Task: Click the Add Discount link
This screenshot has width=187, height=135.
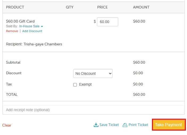Action: [32, 31]
